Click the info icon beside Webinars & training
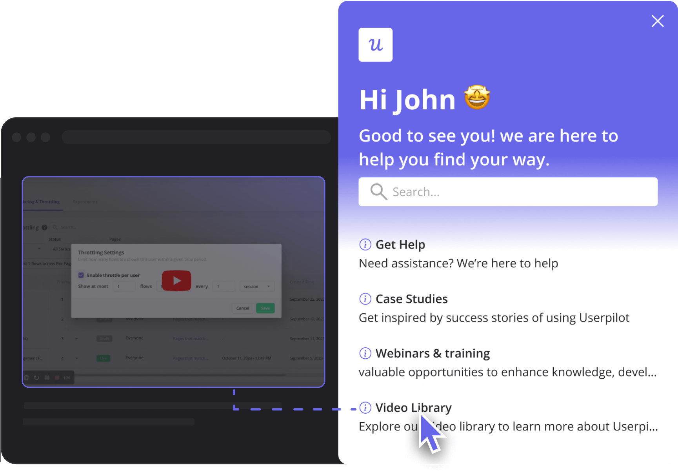The width and height of the screenshot is (678, 474). tap(365, 353)
